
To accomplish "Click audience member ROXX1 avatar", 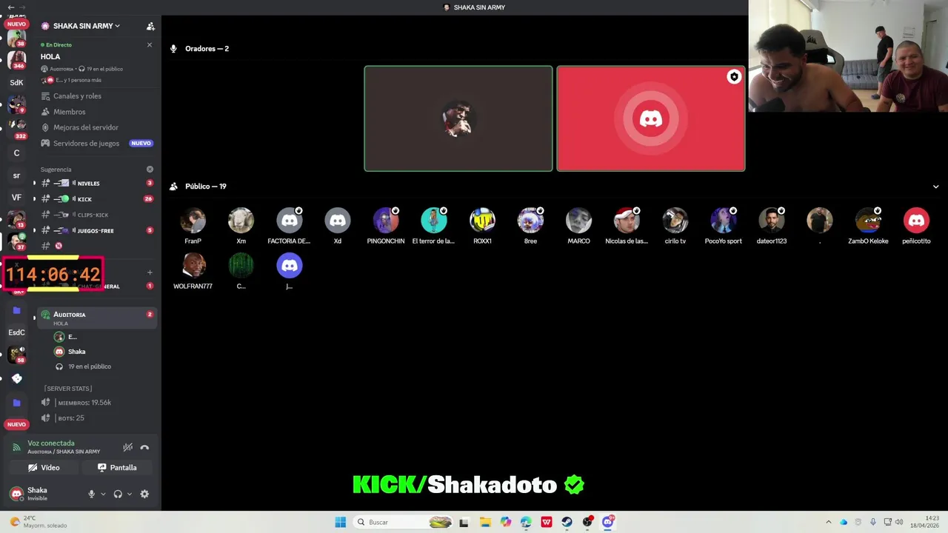I will (482, 221).
